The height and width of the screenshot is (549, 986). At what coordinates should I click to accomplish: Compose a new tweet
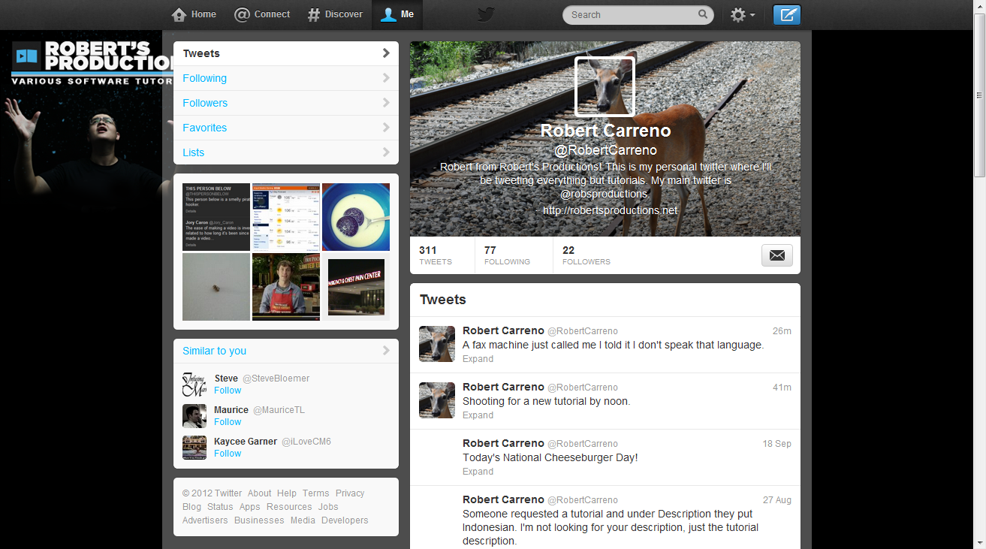coord(787,15)
